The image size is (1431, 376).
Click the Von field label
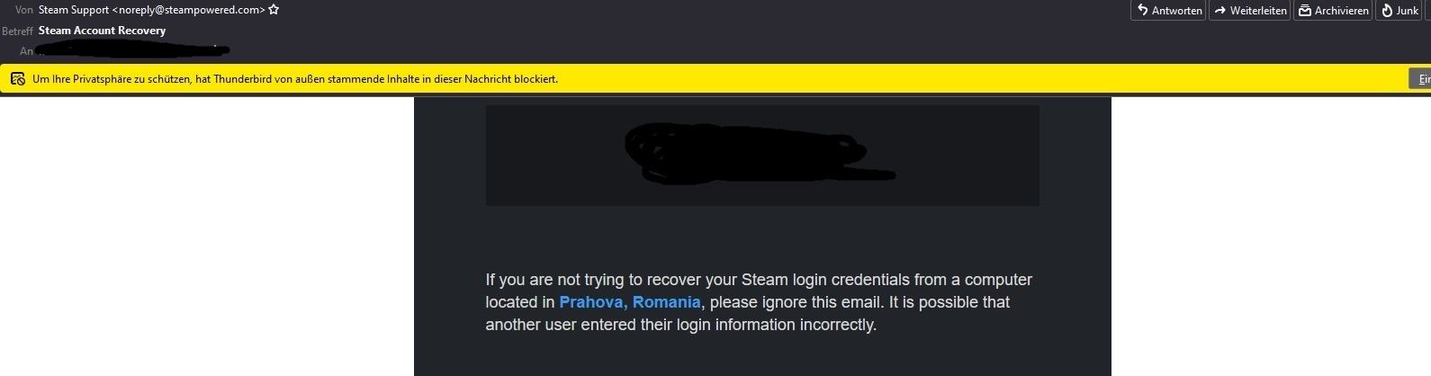(x=24, y=10)
